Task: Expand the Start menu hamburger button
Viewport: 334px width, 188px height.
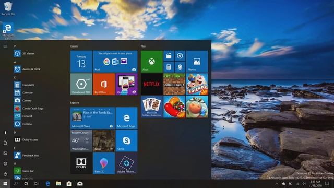Action: pyautogui.click(x=5, y=46)
